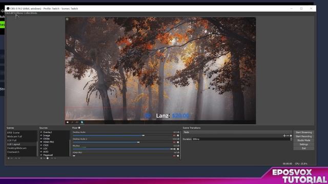Click Start Recording button
Image resolution: width=328 pixels, height=184 pixels.
[303, 136]
